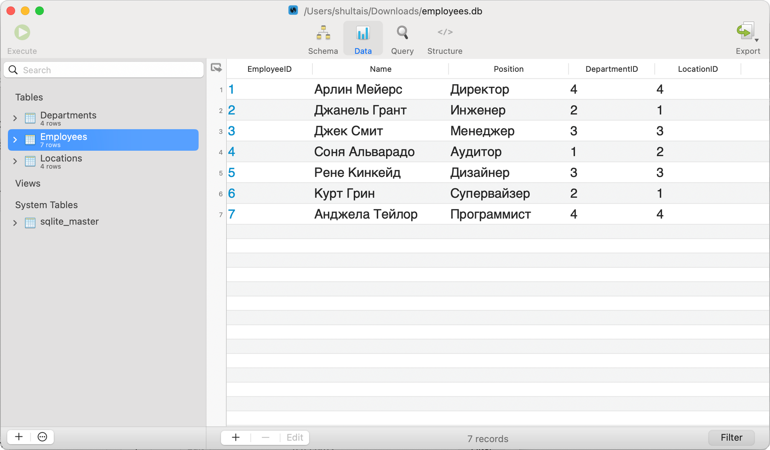Sort by the Position column header
This screenshot has height=450, width=770.
508,69
